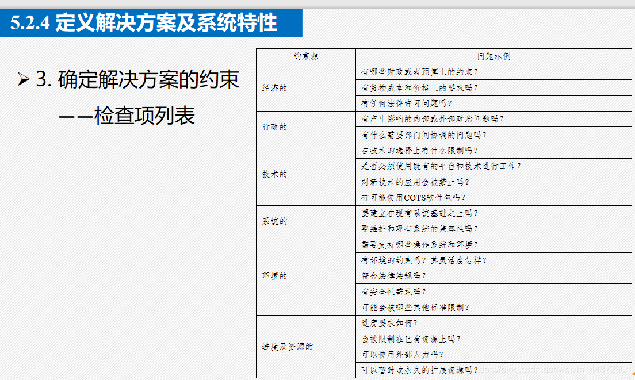Image resolution: width=635 pixels, height=380 pixels.
Task: Select the '系统的' category cell
Action: click(306, 221)
